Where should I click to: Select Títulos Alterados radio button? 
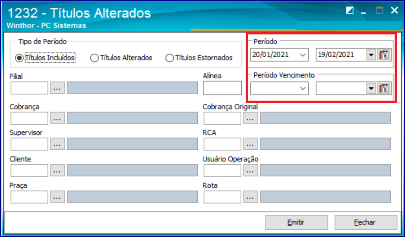94,58
